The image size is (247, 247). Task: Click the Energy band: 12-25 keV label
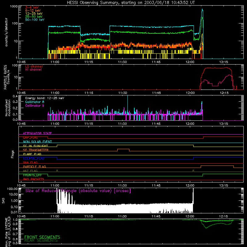45,98
